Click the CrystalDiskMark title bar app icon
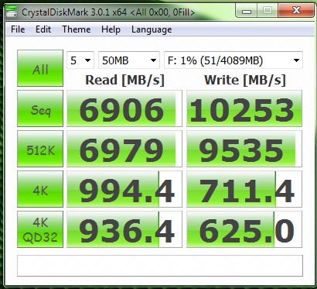Screen dimensions: 317x289 [12, 12]
